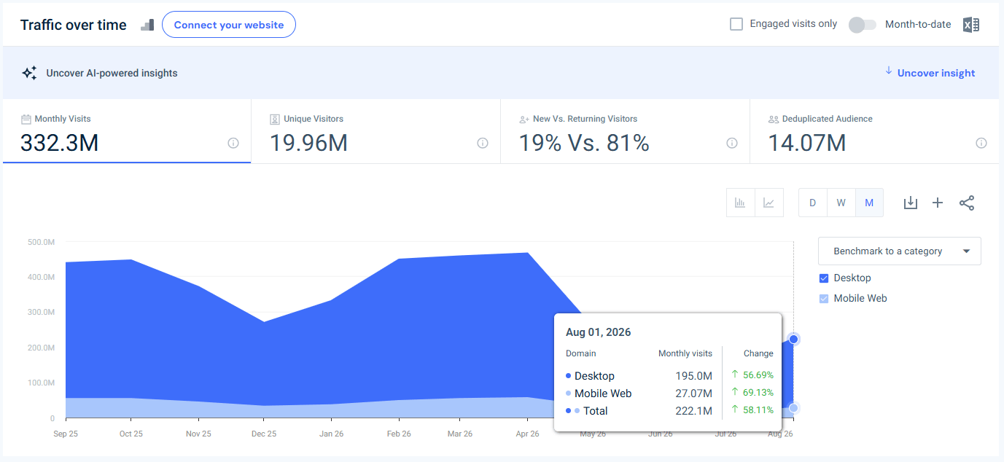1004x462 pixels.
Task: Open New Vs. Returning Visitors info icon
Action: tap(732, 143)
